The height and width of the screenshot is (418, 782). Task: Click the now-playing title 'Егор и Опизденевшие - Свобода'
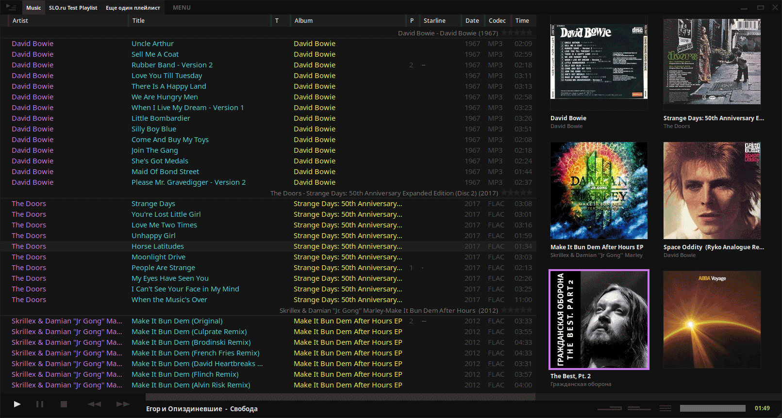coord(202,409)
